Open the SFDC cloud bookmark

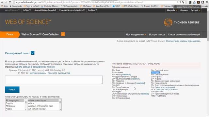tap(116, 6)
